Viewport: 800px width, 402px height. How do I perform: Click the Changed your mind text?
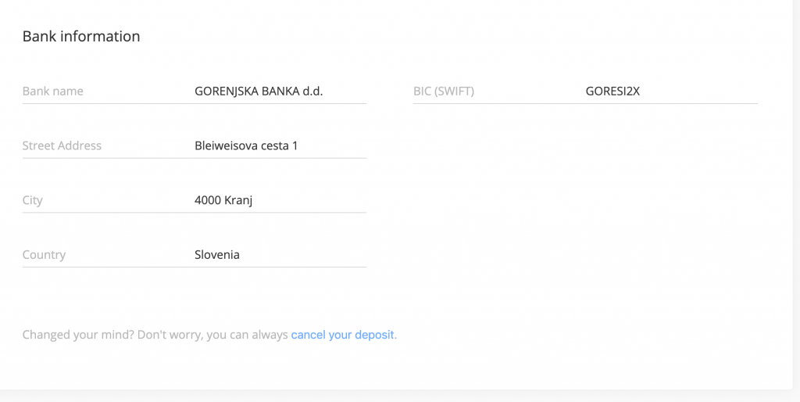78,335
